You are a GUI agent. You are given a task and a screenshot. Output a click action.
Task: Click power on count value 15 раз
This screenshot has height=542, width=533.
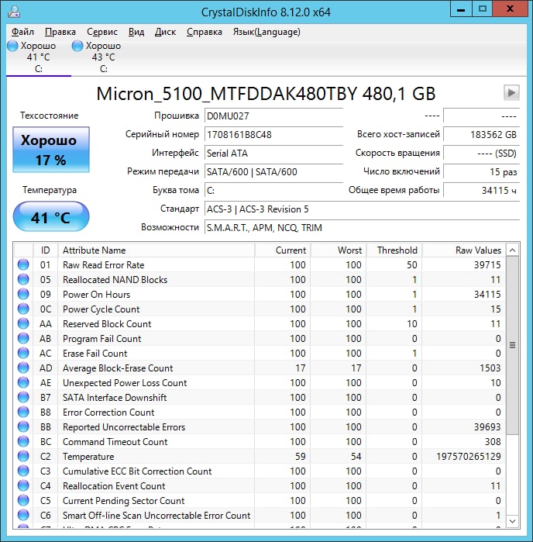[x=482, y=172]
